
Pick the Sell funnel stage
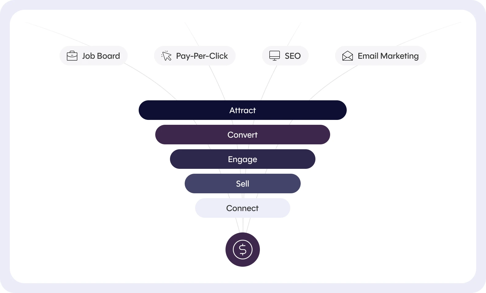243,184
